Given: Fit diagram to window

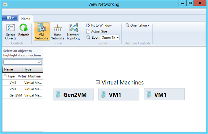Looking at the screenshot, I should coord(99,25).
